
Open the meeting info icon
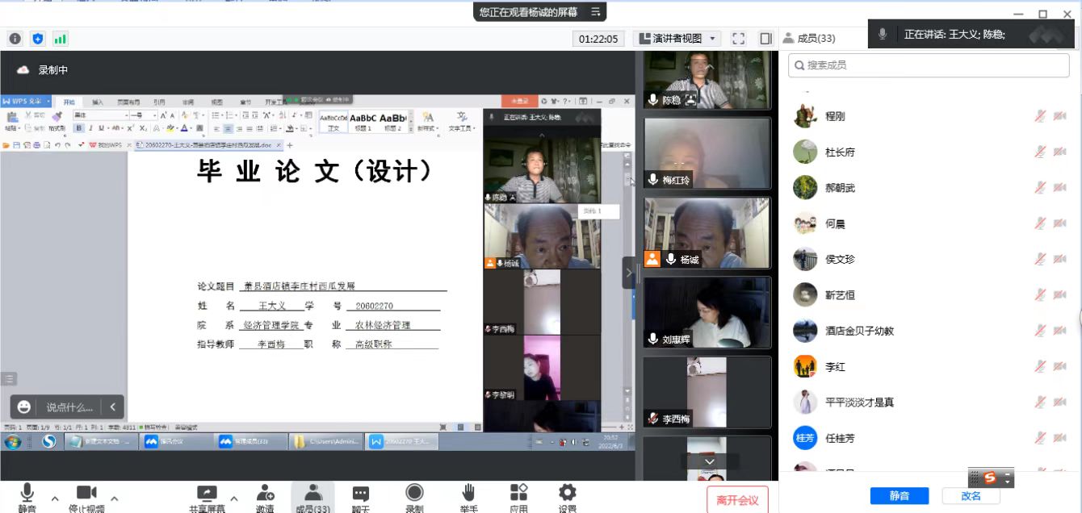15,39
